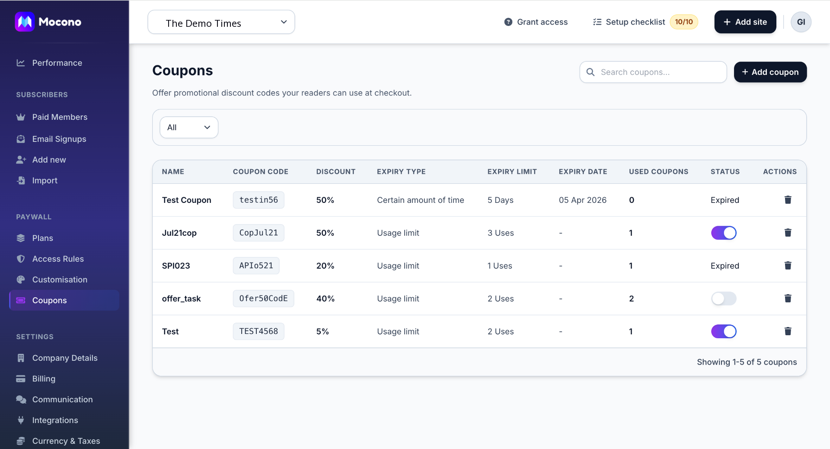
Task: Click the Performance chart icon
Action: tap(21, 63)
